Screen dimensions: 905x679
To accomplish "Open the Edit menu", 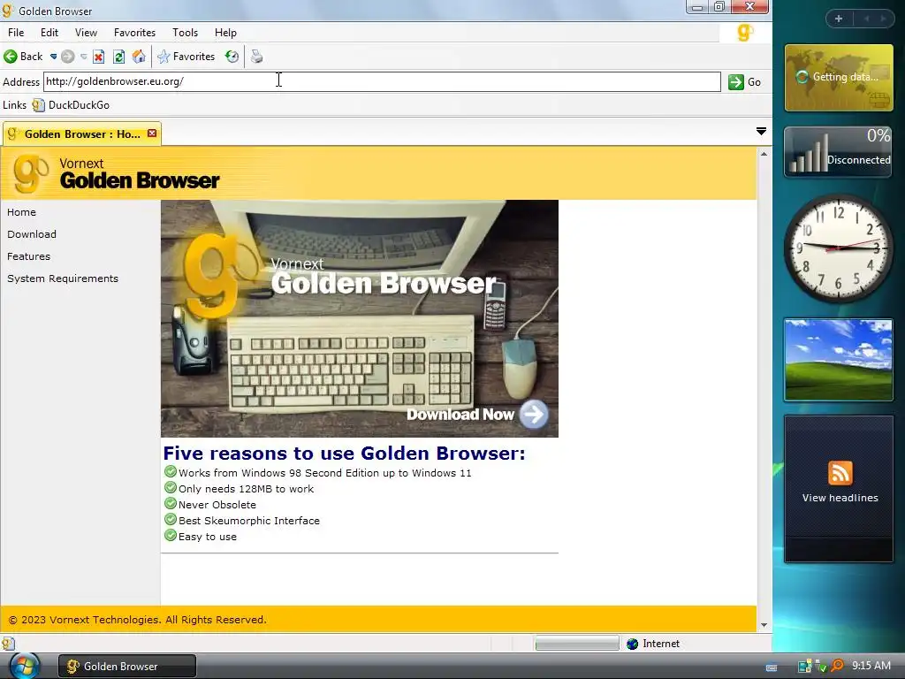I will click(x=49, y=33).
